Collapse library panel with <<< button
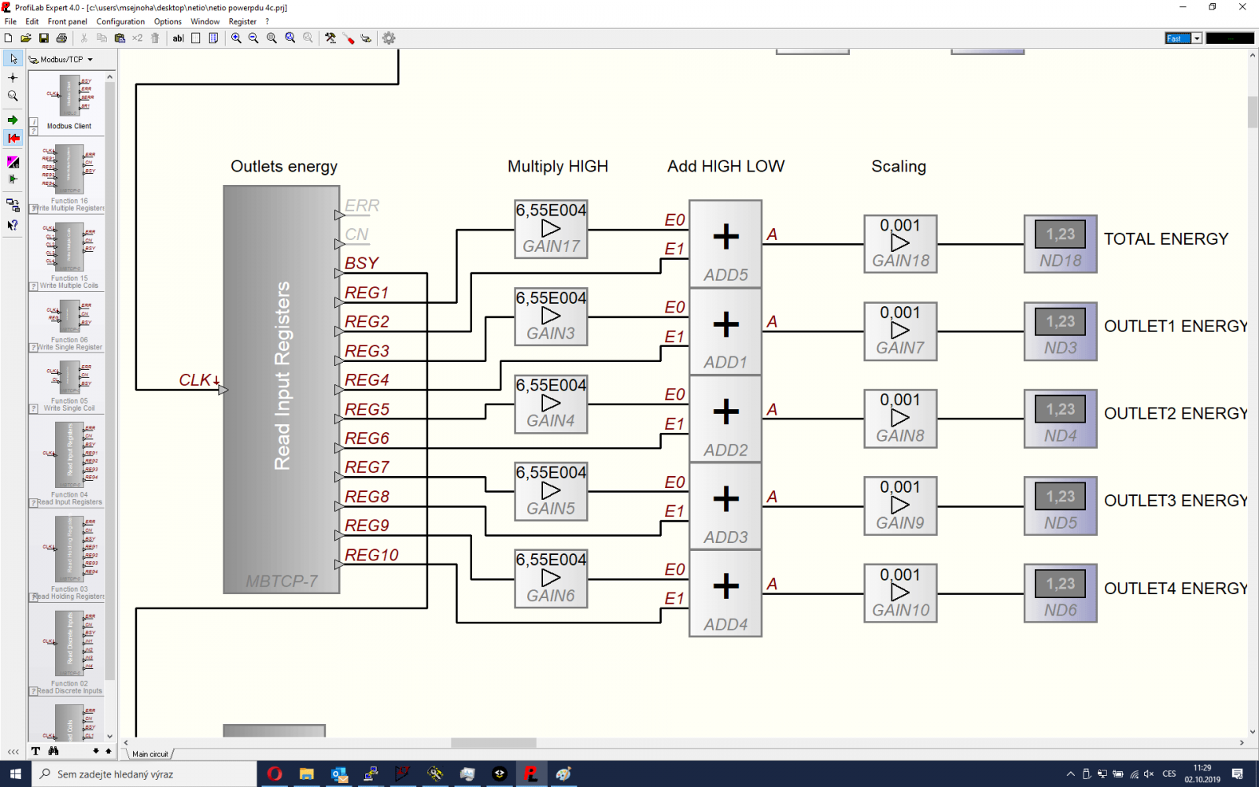1259x787 pixels. 13,752
